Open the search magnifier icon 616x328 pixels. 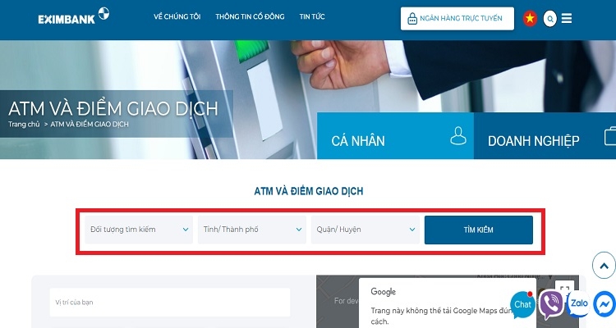(550, 18)
